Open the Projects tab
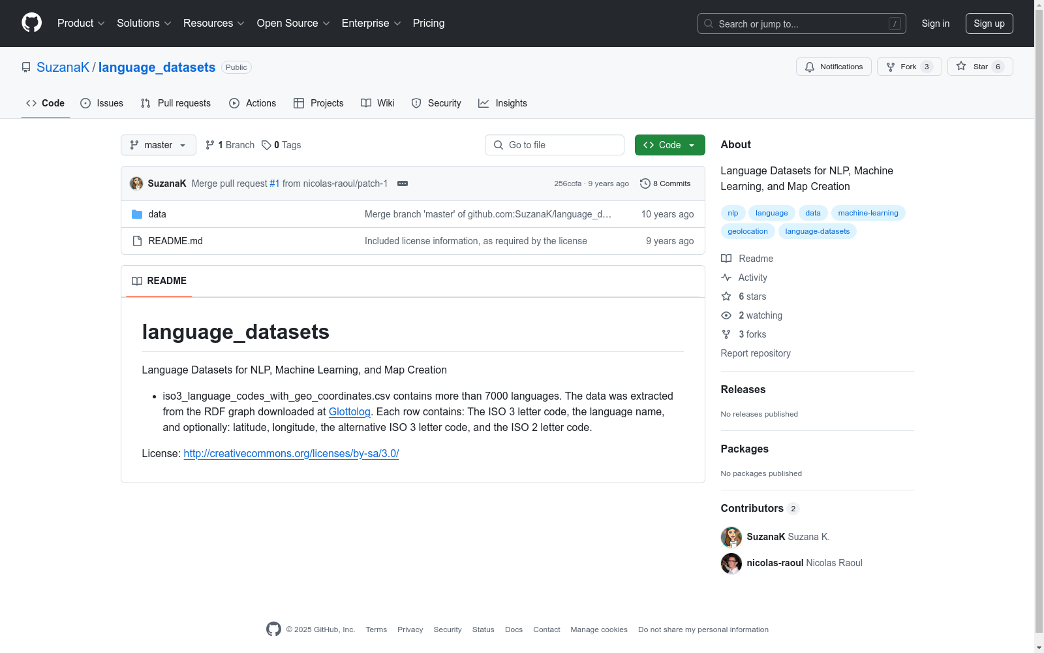 coord(318,103)
